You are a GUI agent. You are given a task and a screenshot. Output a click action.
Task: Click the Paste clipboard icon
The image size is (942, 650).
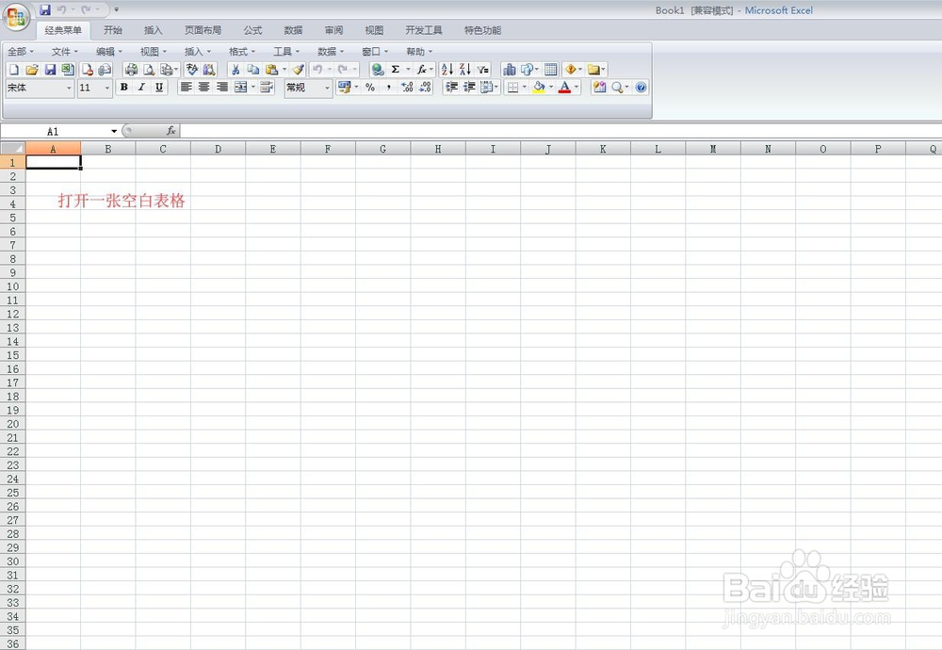(x=271, y=70)
